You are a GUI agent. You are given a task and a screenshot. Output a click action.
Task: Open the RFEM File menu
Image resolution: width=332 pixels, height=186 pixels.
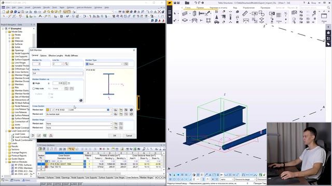tap(8, 7)
